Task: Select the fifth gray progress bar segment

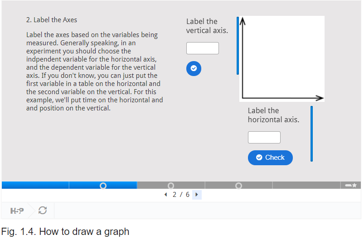Action: point(306,185)
